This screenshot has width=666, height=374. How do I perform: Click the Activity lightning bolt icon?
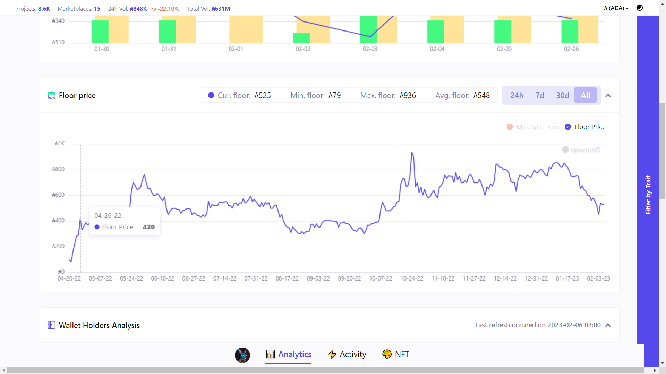332,354
